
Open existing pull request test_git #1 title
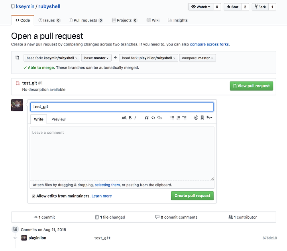point(29,83)
